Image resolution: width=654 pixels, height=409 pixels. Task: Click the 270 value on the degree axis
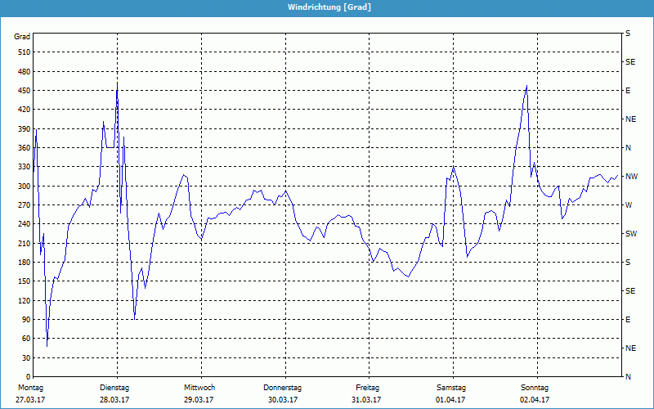23,205
